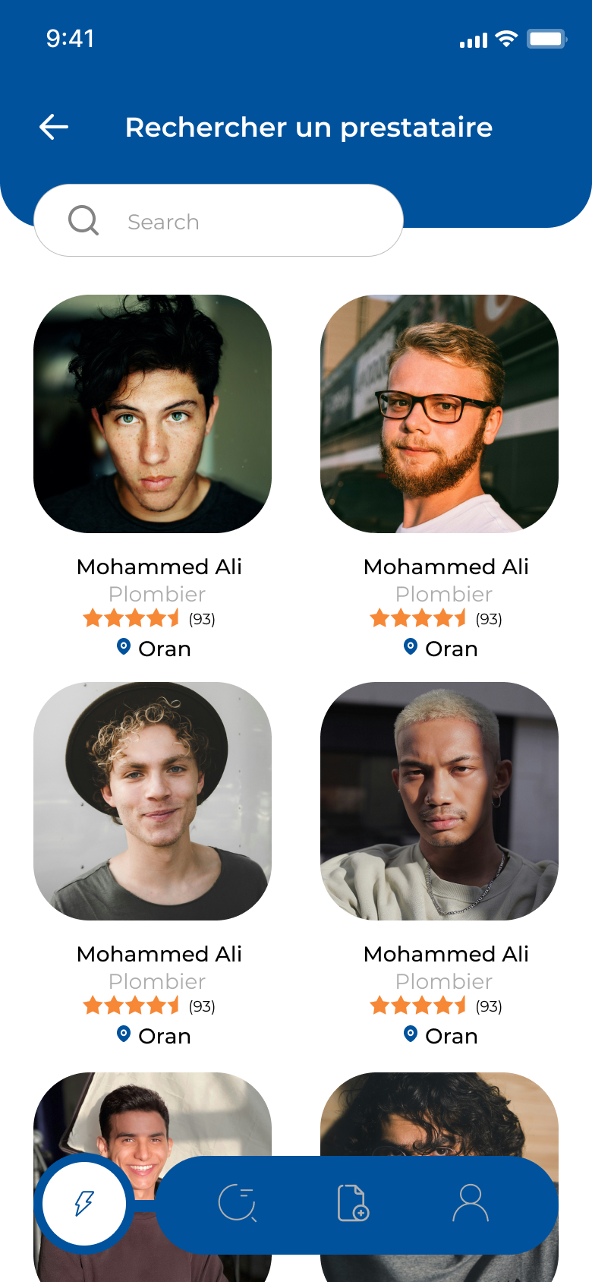Open the user profile tab in the bottom bar
The image size is (592, 1282).
pyautogui.click(x=471, y=1203)
